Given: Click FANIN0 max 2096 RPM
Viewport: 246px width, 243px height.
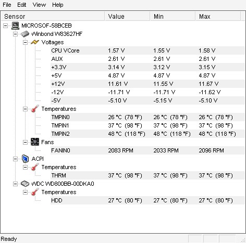Looking at the screenshot, I should tap(211, 150).
